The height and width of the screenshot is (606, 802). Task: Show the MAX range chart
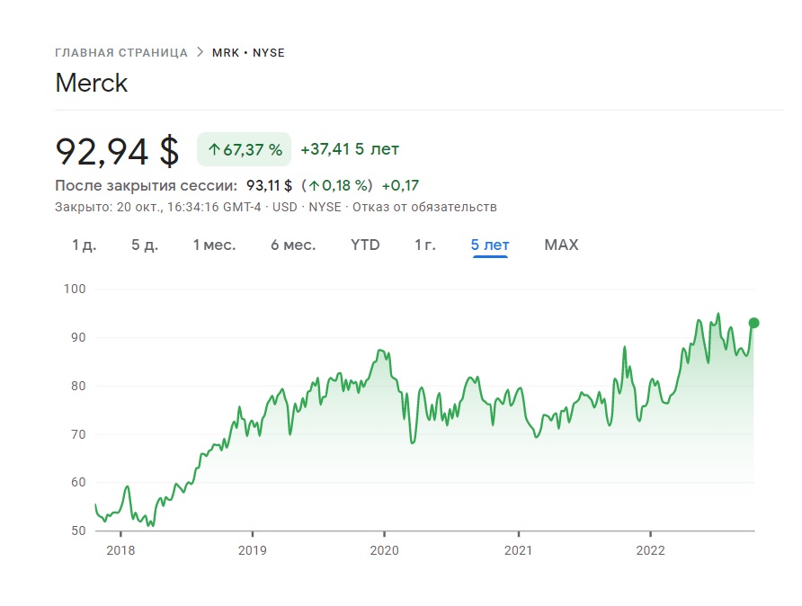561,245
